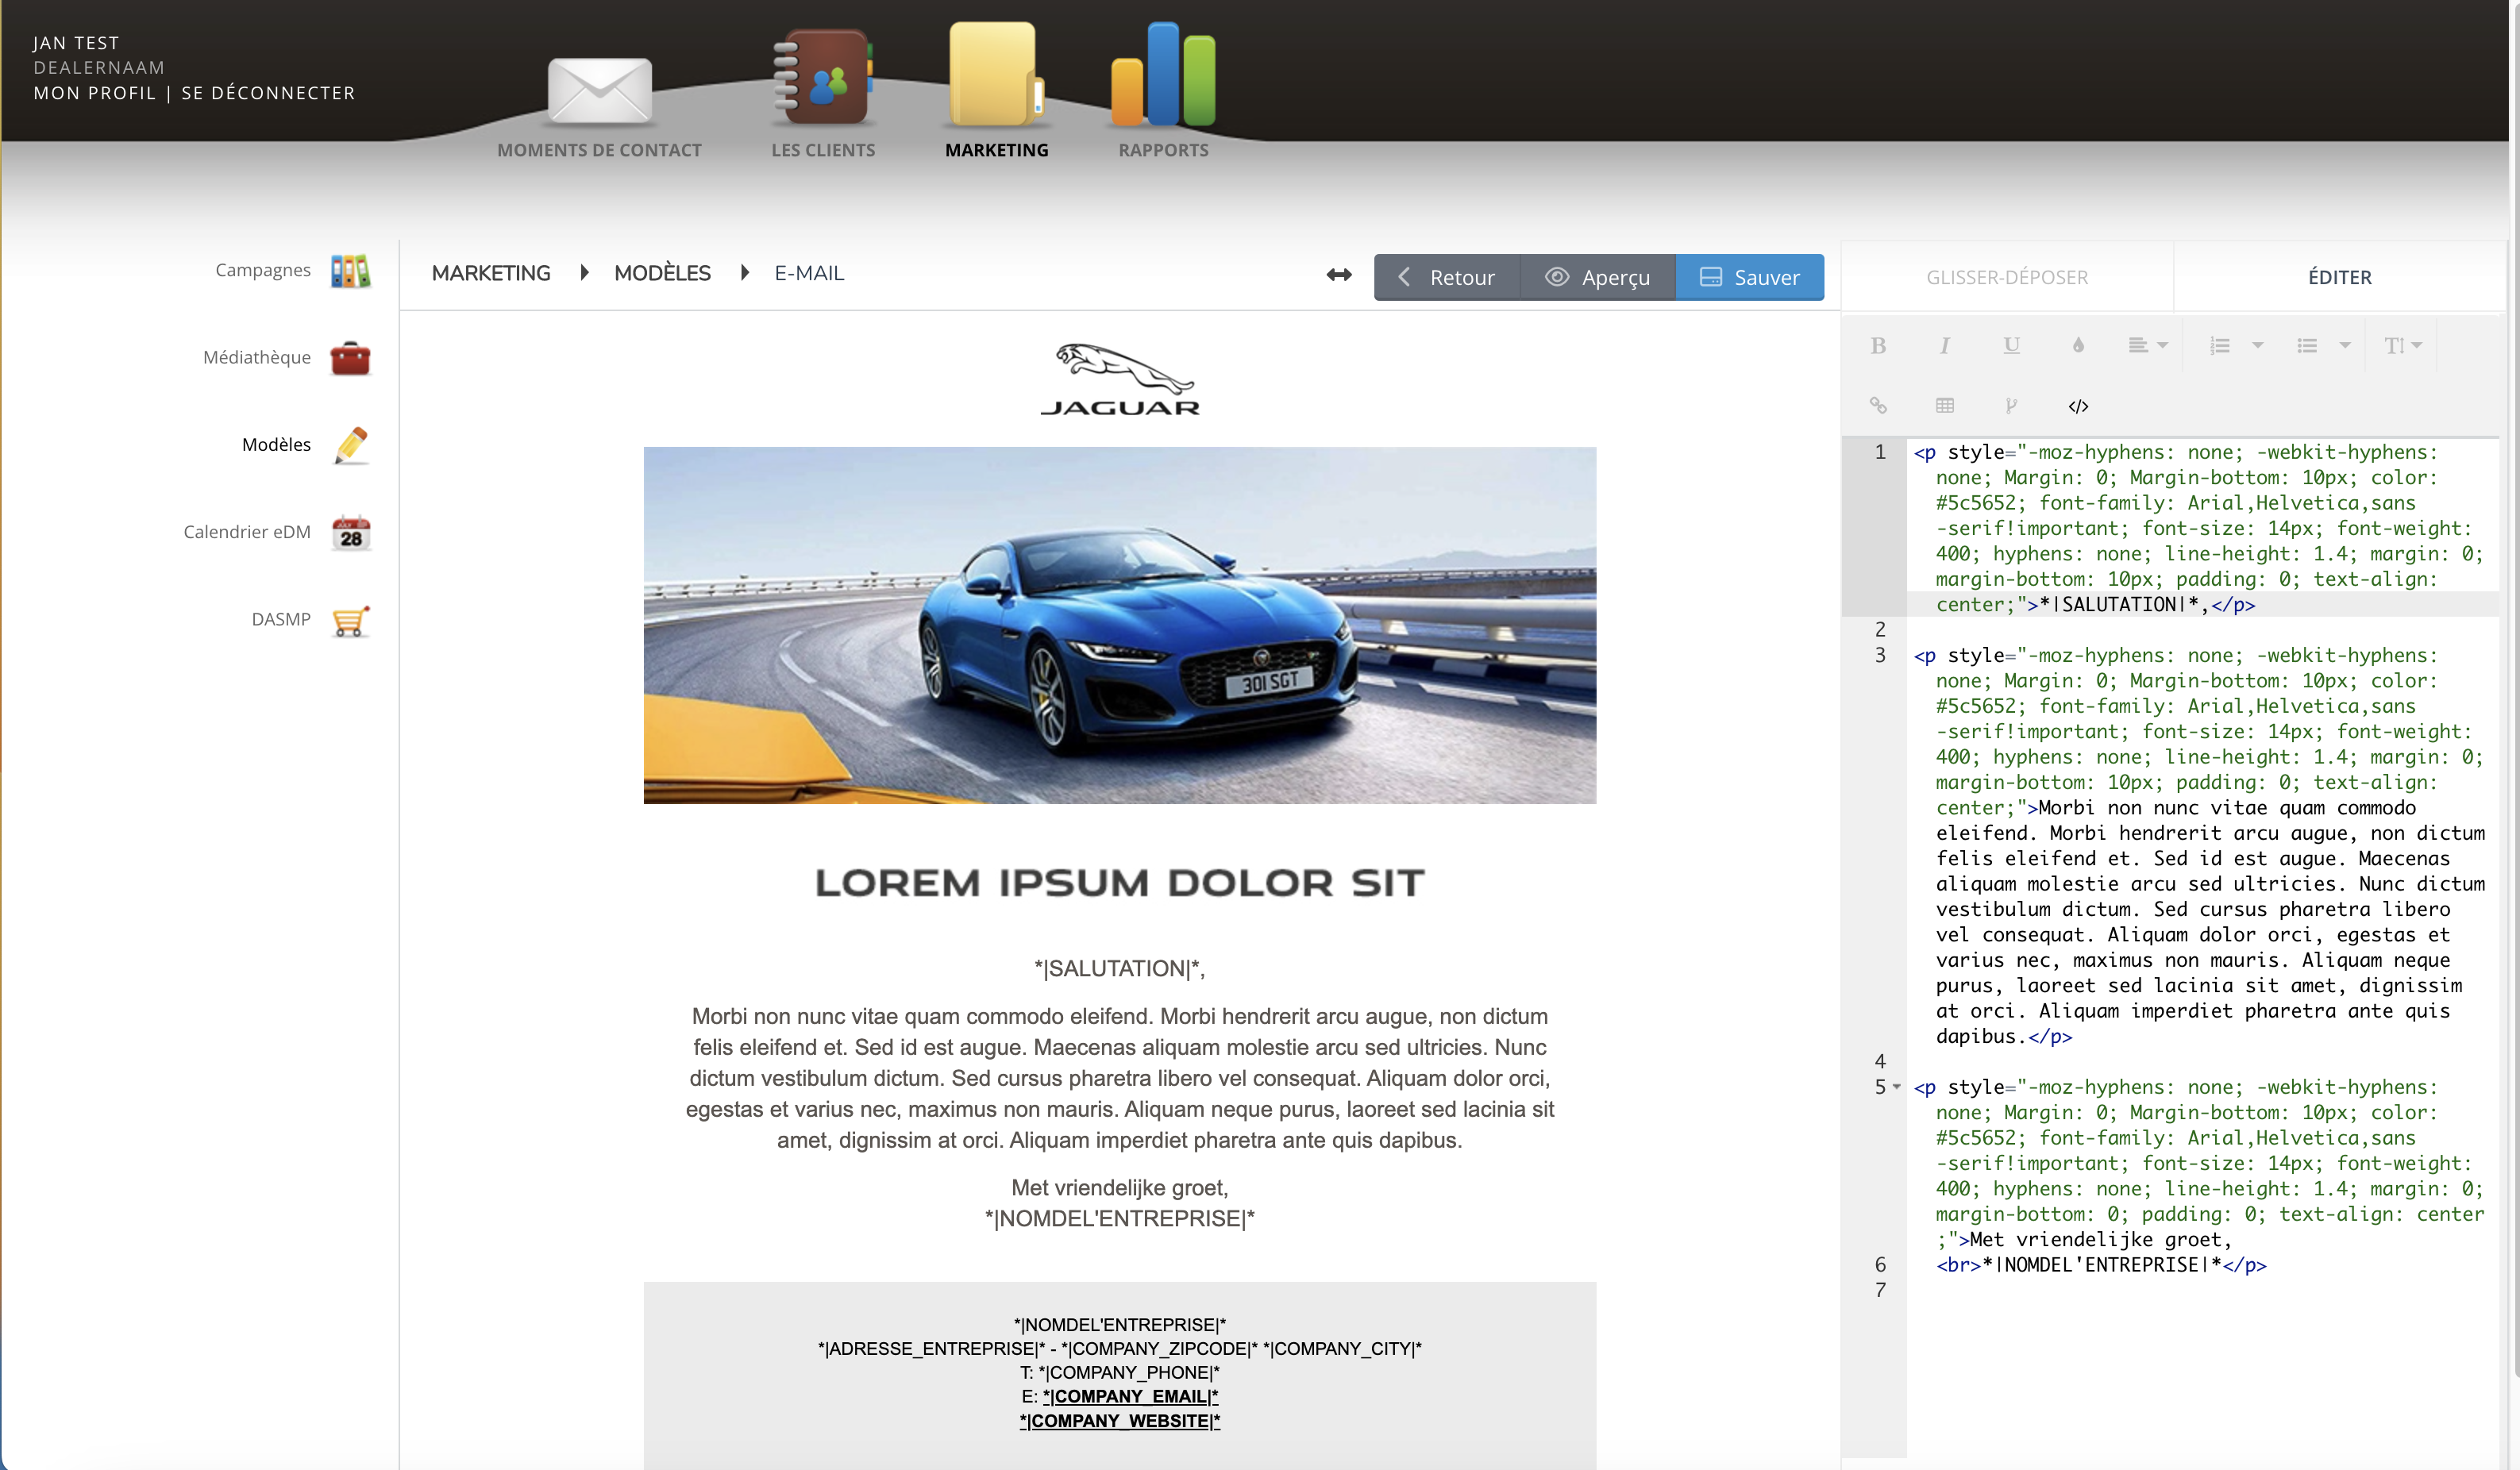
Task: Open the Calendrier eDM calendar icon
Action: [350, 532]
